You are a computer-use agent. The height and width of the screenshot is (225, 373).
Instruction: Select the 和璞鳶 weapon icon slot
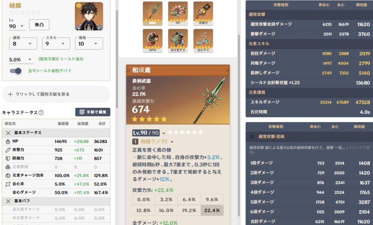coord(153,13)
